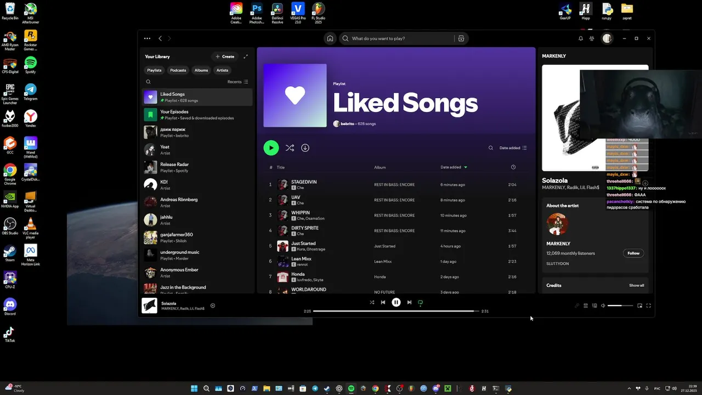Mute the volume speaker icon
The width and height of the screenshot is (702, 395).
click(x=603, y=306)
